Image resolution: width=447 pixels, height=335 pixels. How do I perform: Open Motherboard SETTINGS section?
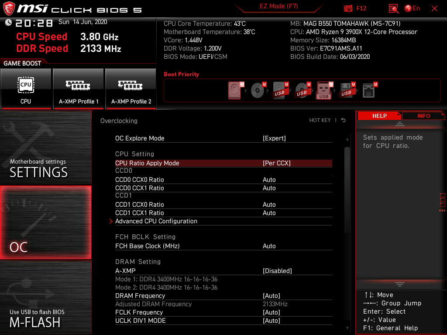[x=45, y=147]
